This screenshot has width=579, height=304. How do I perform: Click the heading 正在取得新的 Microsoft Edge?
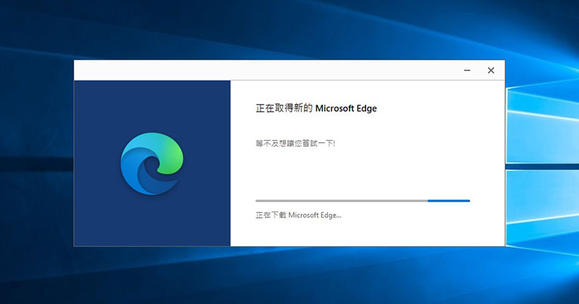click(x=316, y=108)
